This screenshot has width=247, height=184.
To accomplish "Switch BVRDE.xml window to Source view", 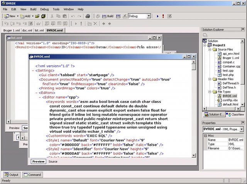I will pos(53,162).
